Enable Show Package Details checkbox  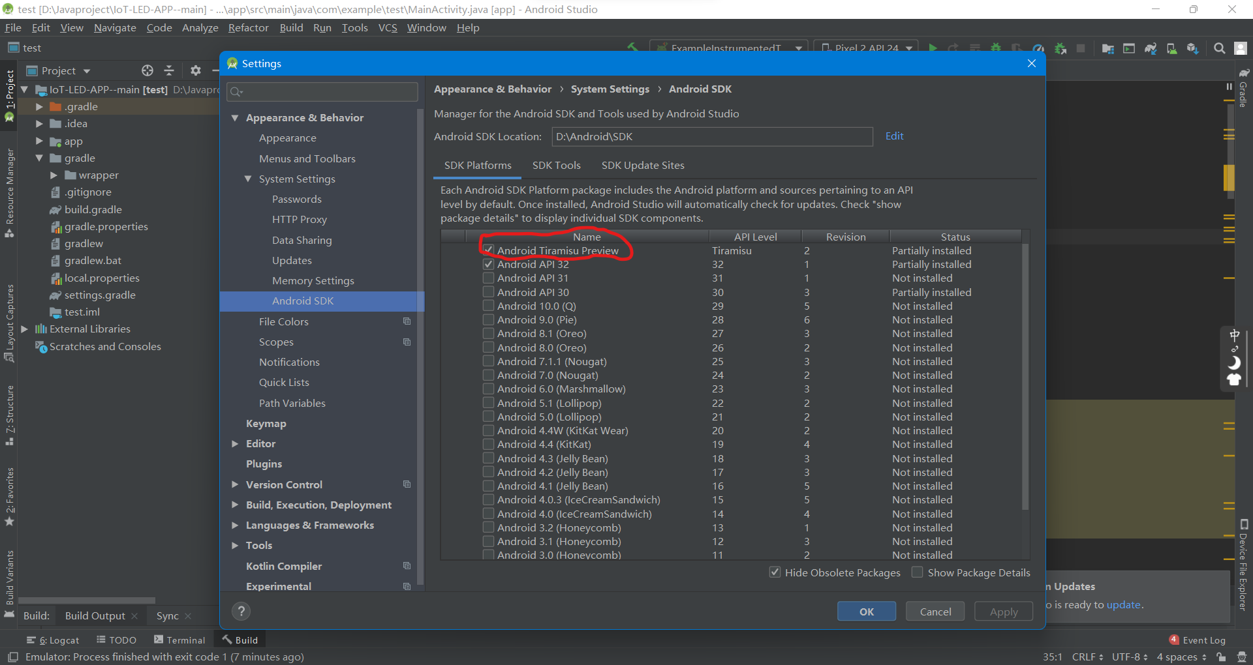917,572
